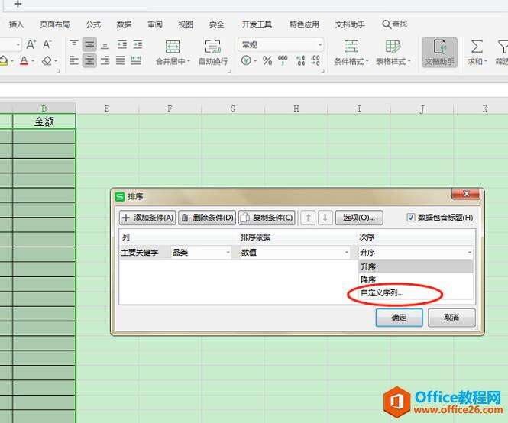Select column header F

point(170,109)
